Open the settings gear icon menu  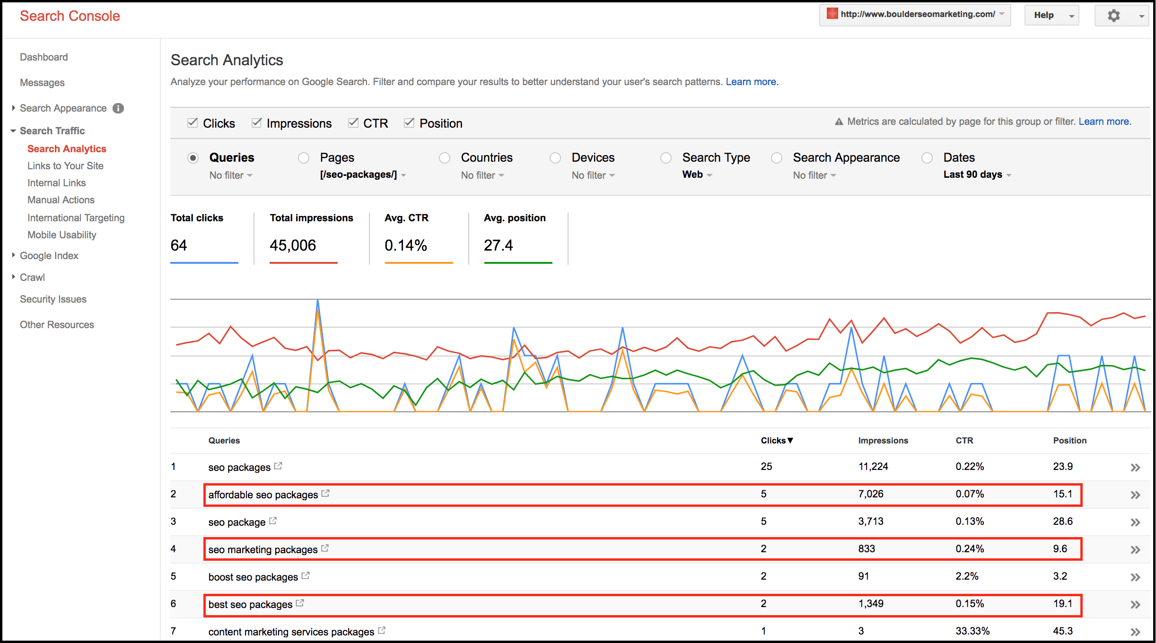pos(1121,16)
